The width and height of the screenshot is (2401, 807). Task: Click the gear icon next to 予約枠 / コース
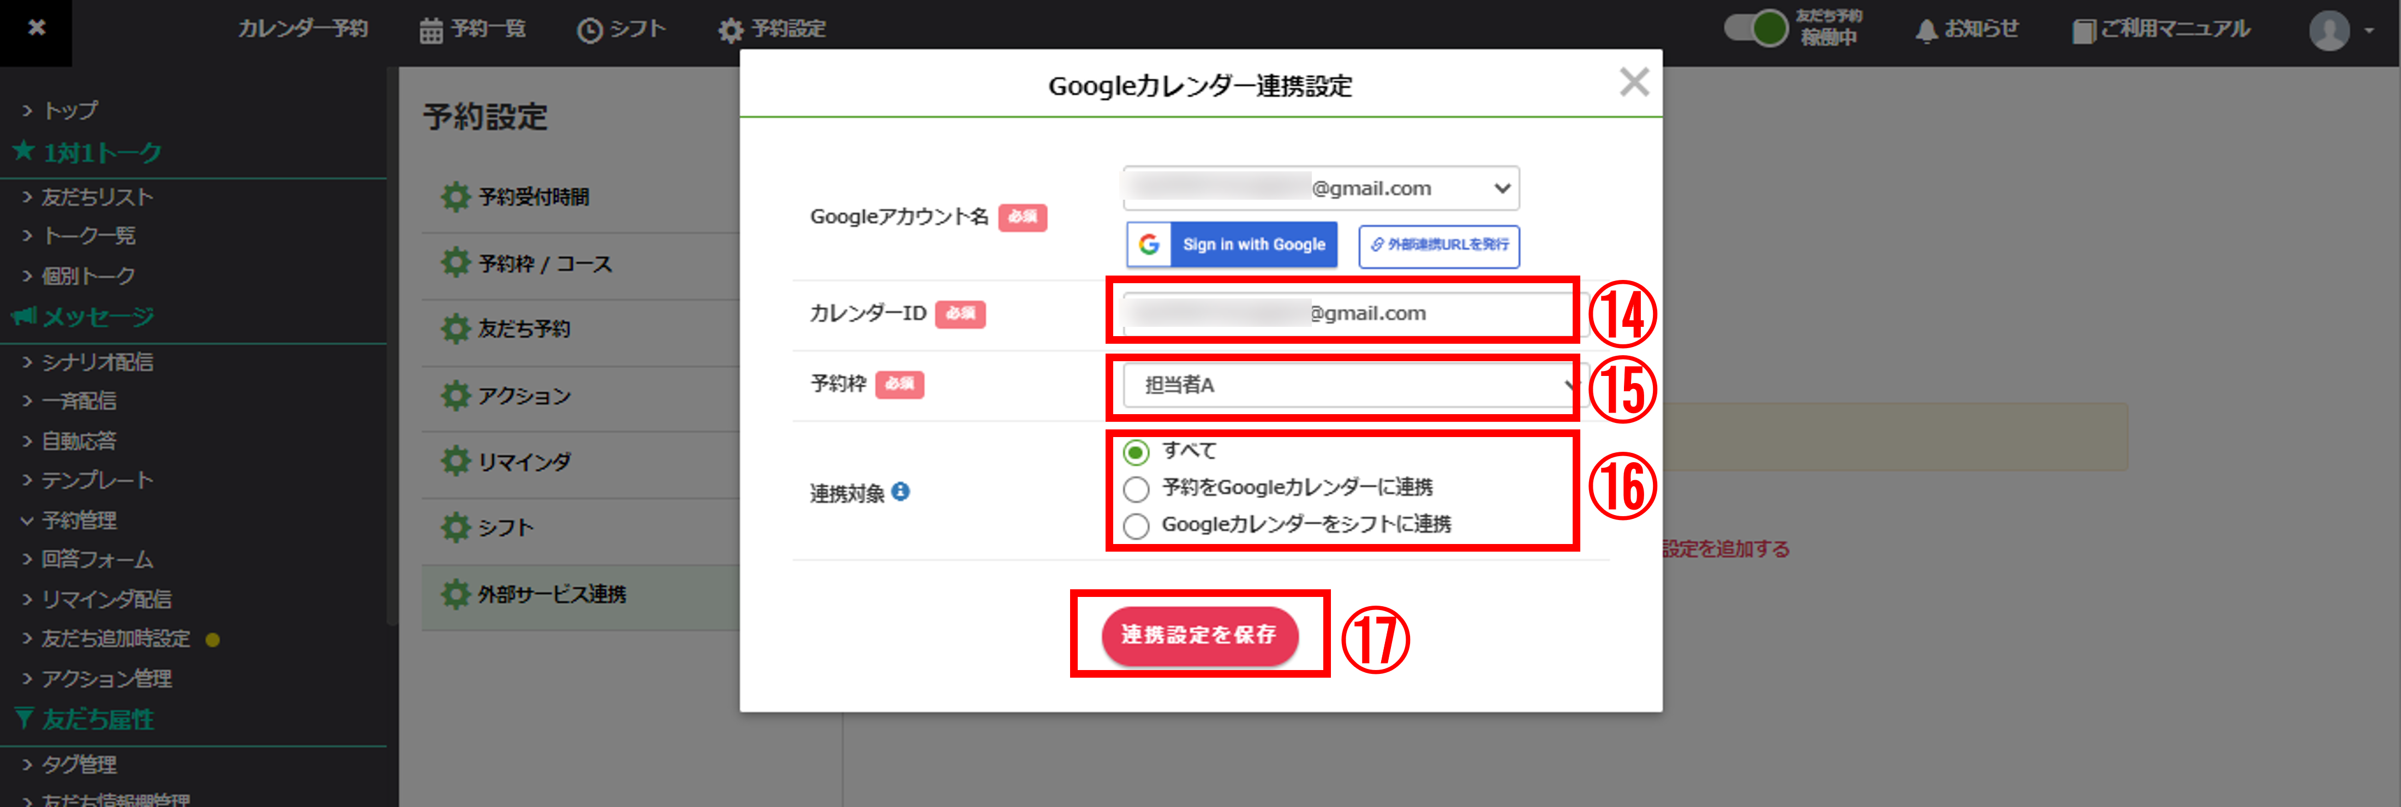click(455, 263)
